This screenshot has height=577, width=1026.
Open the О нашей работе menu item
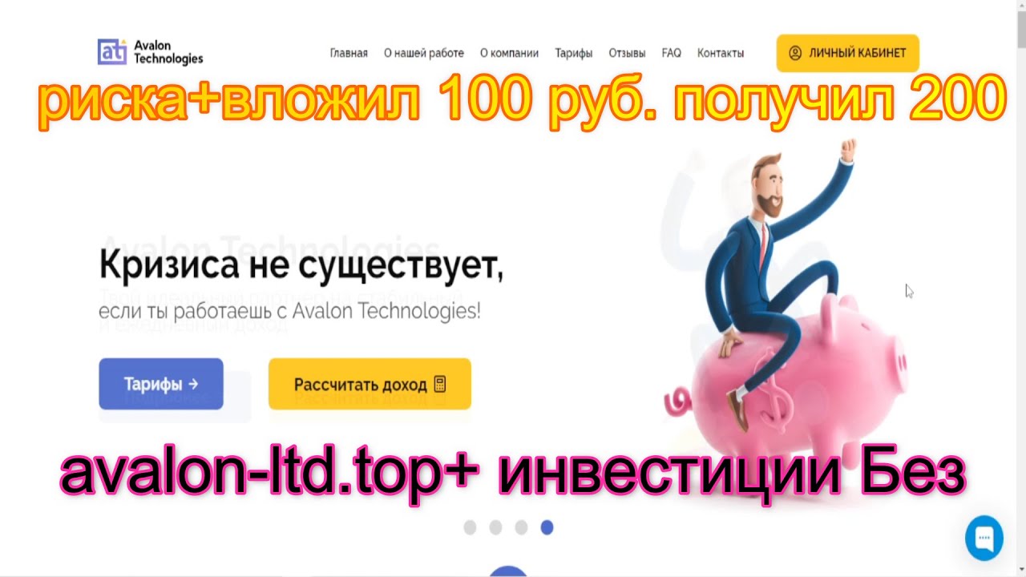coord(424,53)
